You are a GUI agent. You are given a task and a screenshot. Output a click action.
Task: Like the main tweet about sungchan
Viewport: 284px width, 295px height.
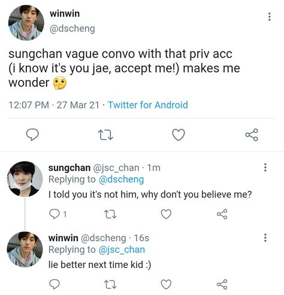click(x=179, y=135)
